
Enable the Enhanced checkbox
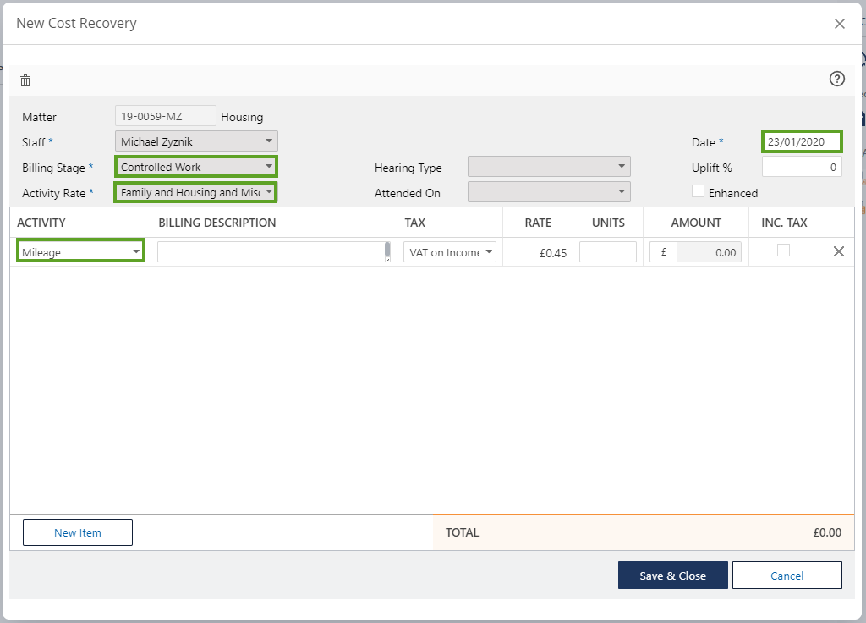point(698,191)
